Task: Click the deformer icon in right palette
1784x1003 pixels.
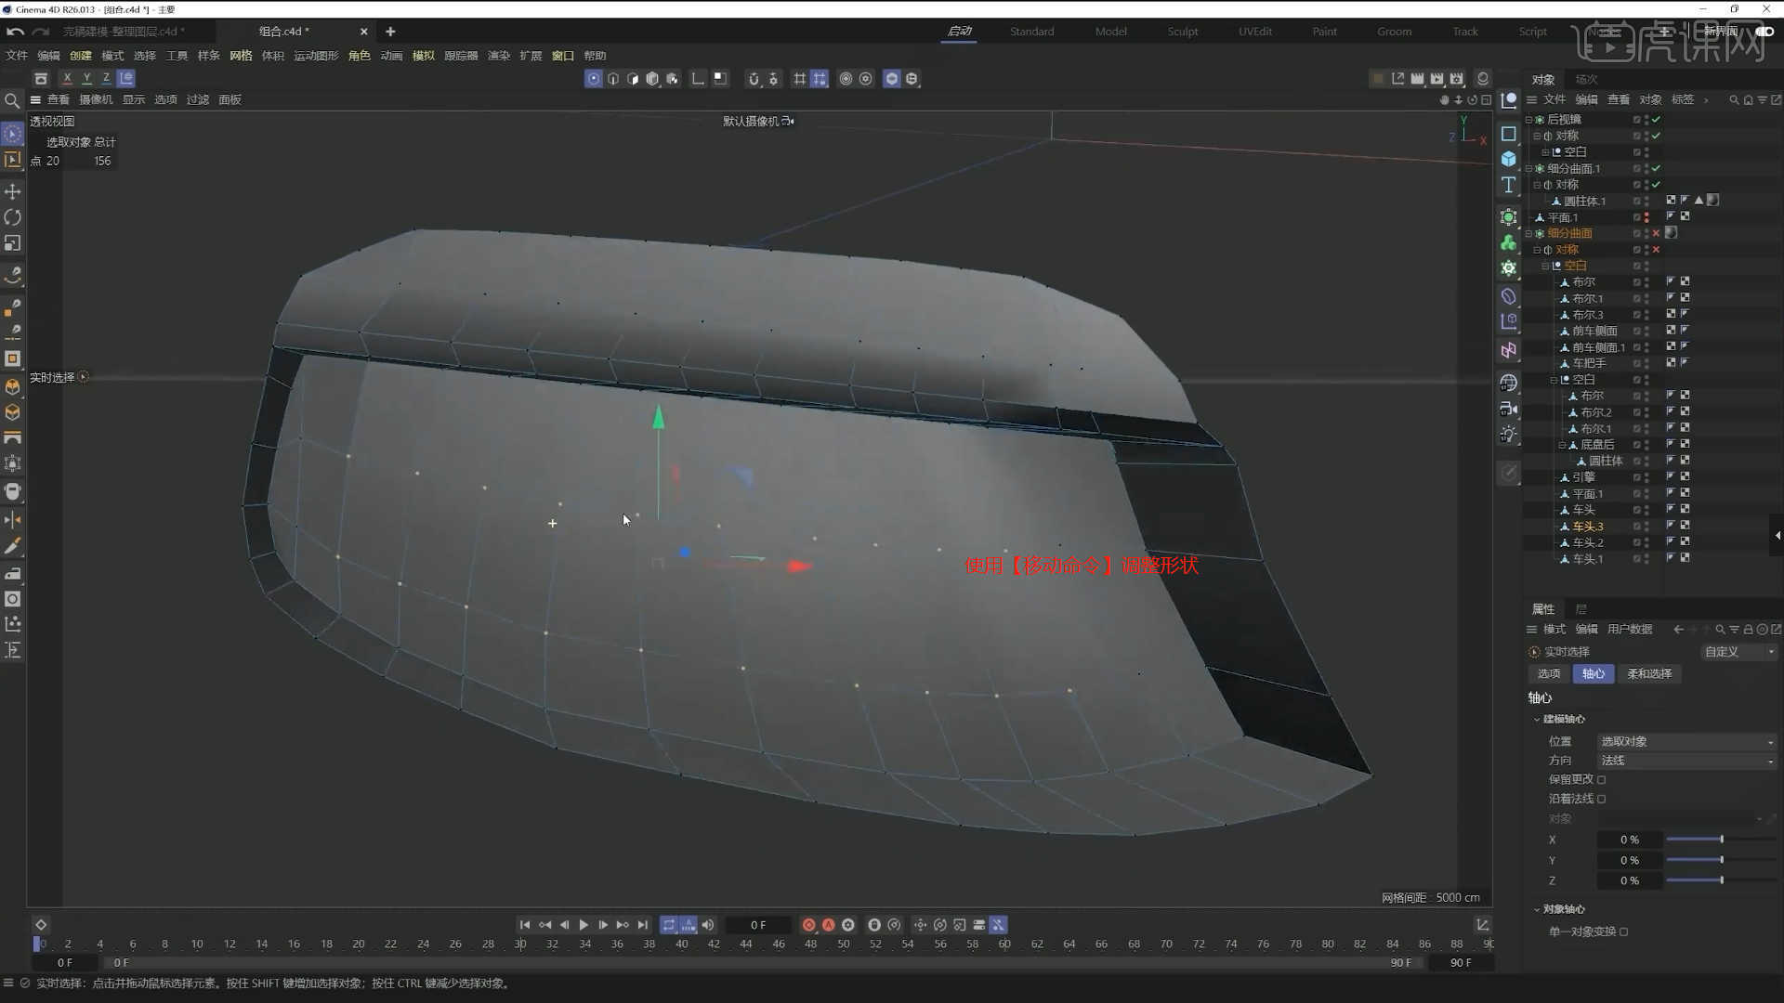Action: (x=1508, y=296)
